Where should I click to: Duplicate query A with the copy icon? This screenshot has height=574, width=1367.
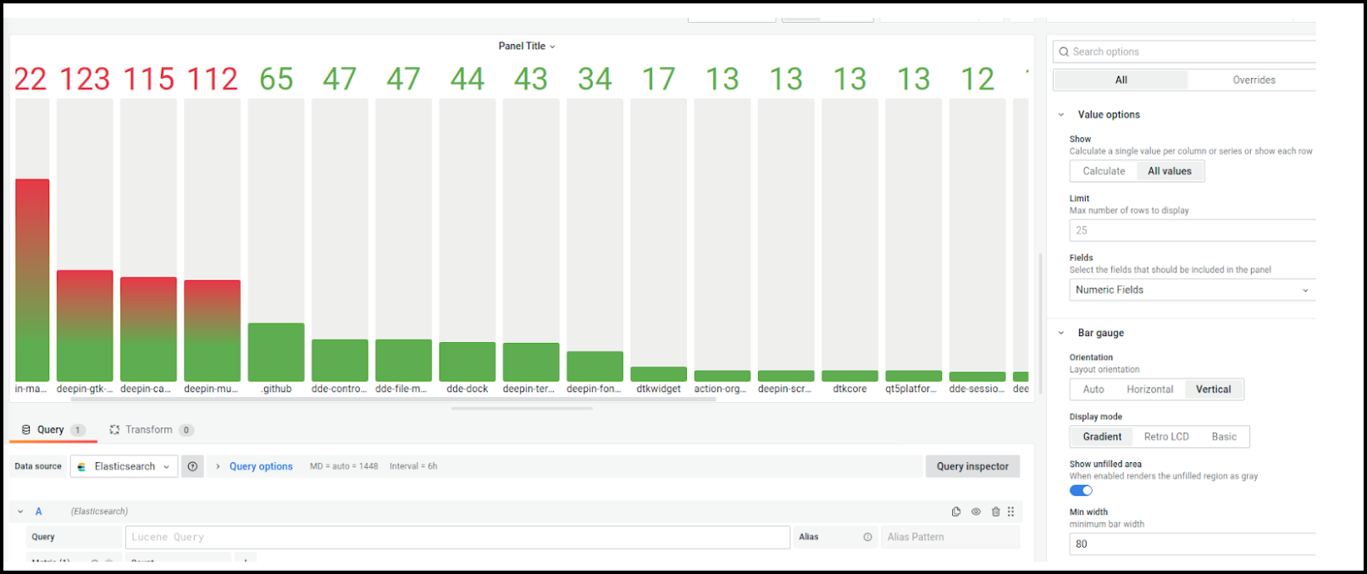pos(956,511)
